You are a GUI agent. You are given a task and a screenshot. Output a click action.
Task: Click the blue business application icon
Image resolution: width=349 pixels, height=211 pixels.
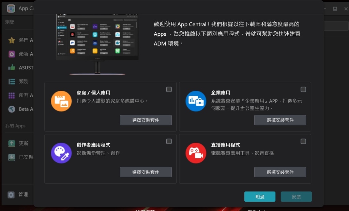(196, 101)
